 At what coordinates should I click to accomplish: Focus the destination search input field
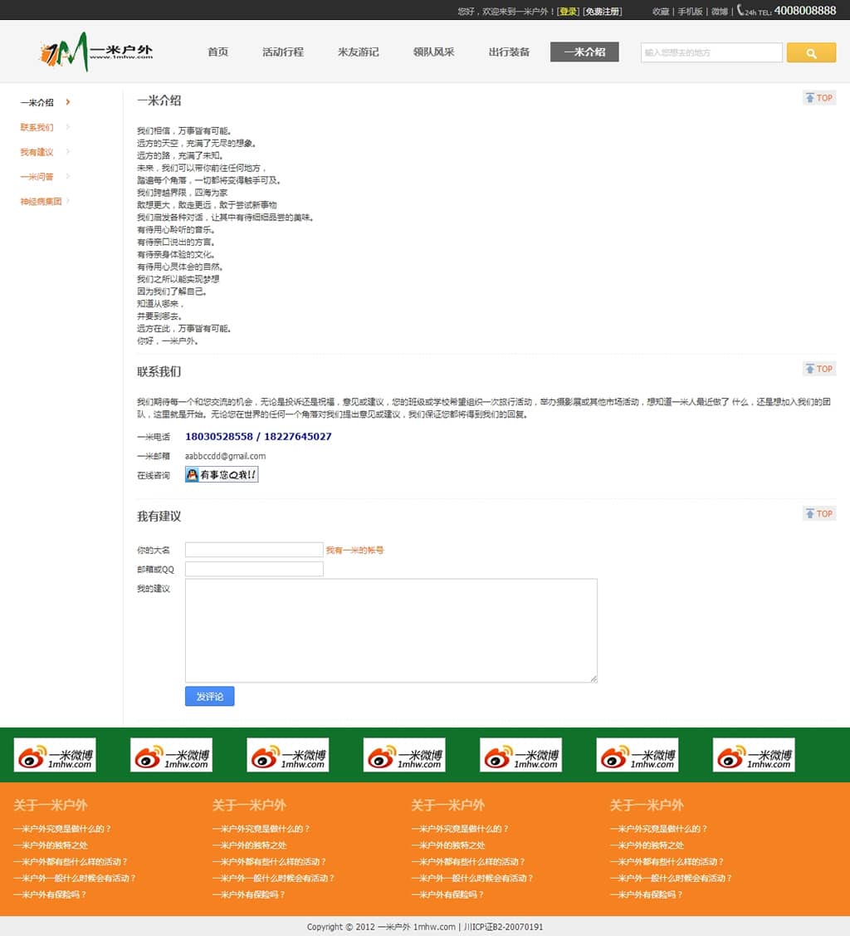pos(711,53)
